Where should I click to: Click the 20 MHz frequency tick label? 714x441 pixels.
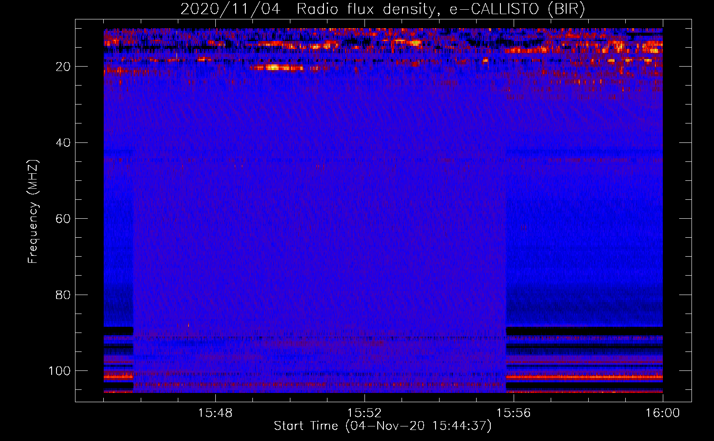coord(64,67)
